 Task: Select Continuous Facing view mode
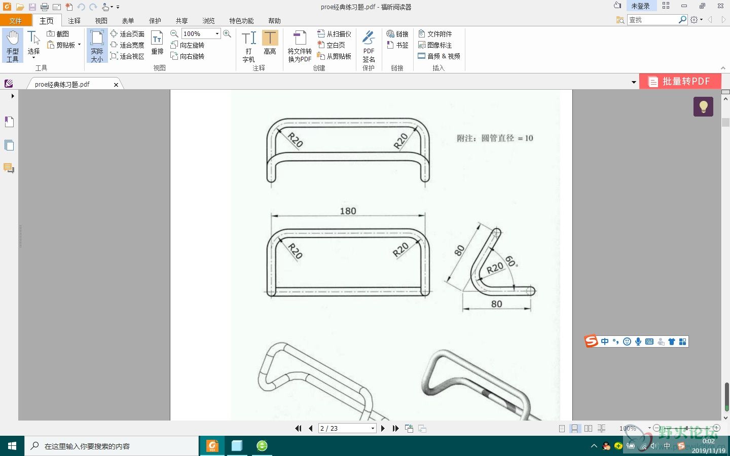pyautogui.click(x=601, y=429)
